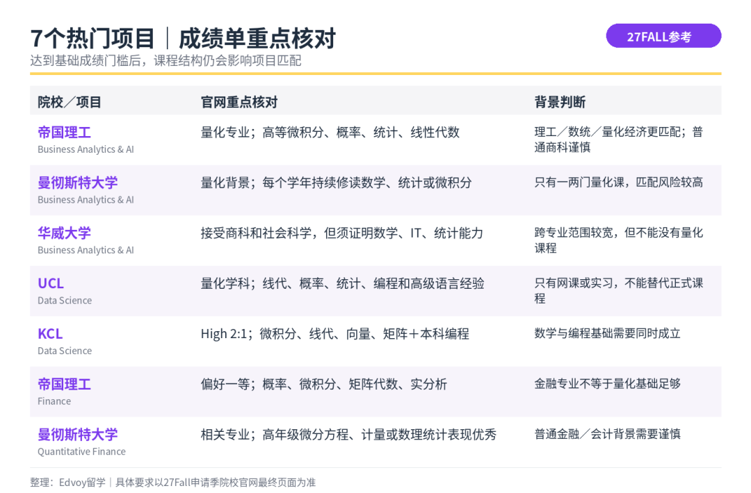This screenshot has width=751, height=493.
Task: Select the text High 2:1；微积分、线代
Action: (x=266, y=334)
